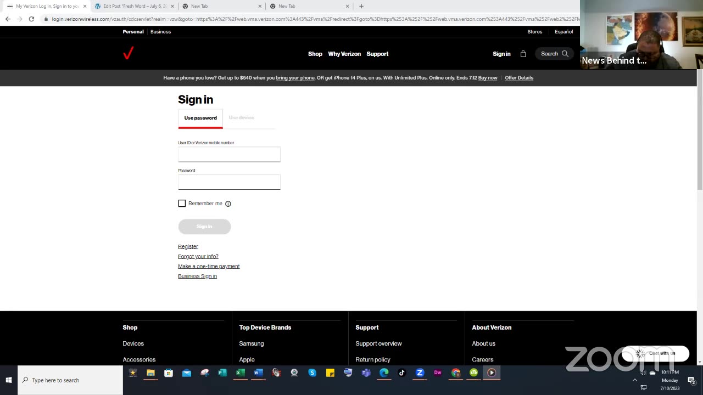Image resolution: width=703 pixels, height=395 pixels.
Task: Open the Support menu
Action: [x=377, y=54]
